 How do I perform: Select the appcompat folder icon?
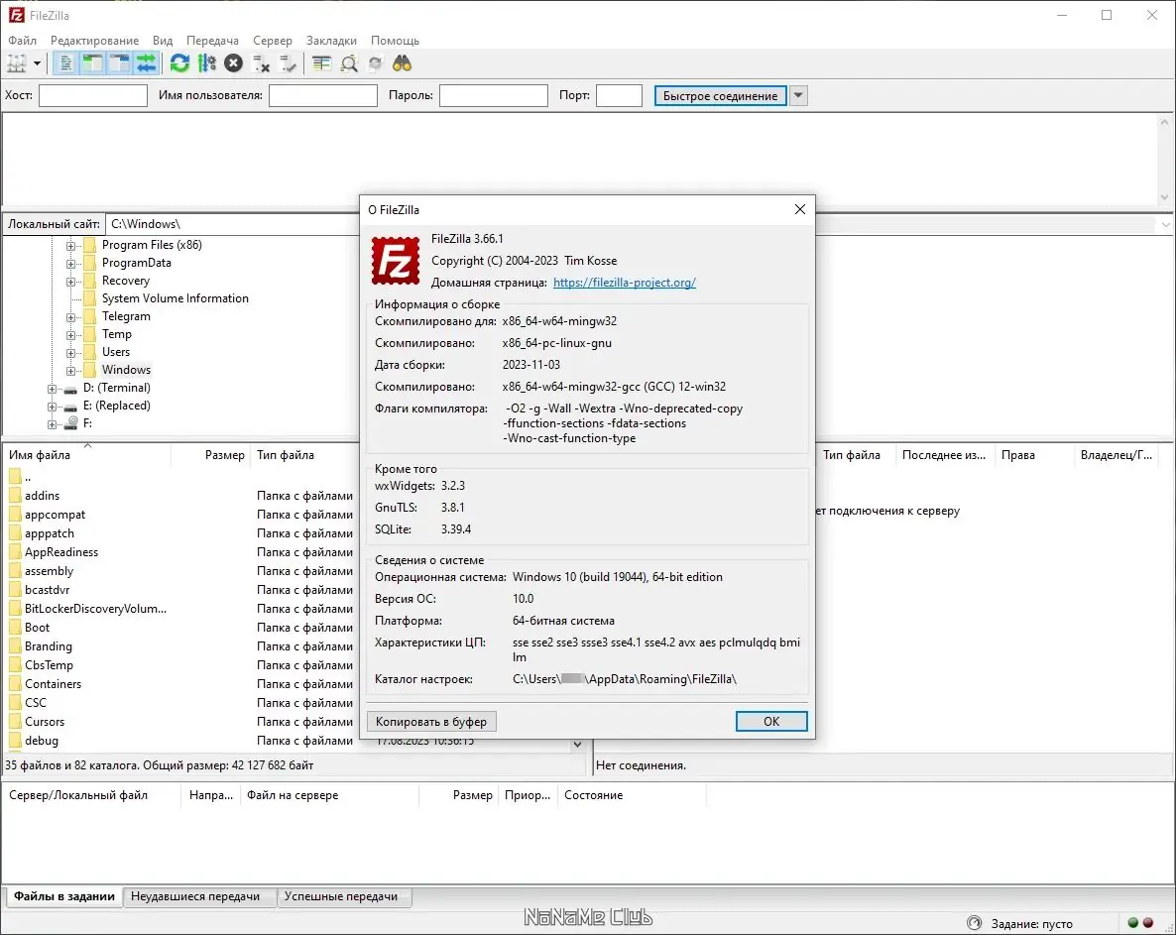15,515
